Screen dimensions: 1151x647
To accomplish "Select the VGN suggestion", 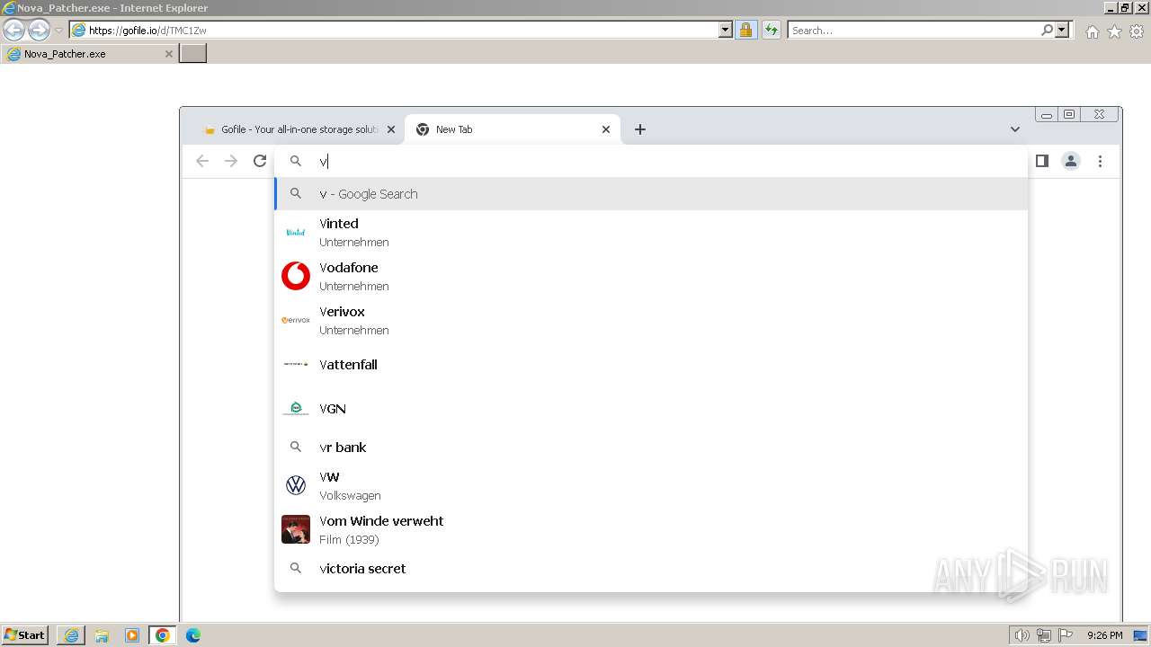I will pos(651,408).
